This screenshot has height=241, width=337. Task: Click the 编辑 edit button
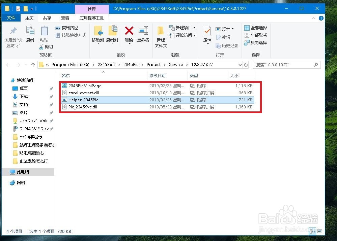click(223, 37)
